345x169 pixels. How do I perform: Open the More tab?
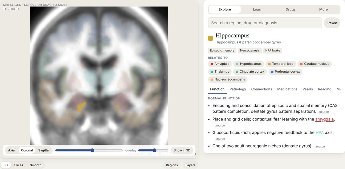click(323, 10)
